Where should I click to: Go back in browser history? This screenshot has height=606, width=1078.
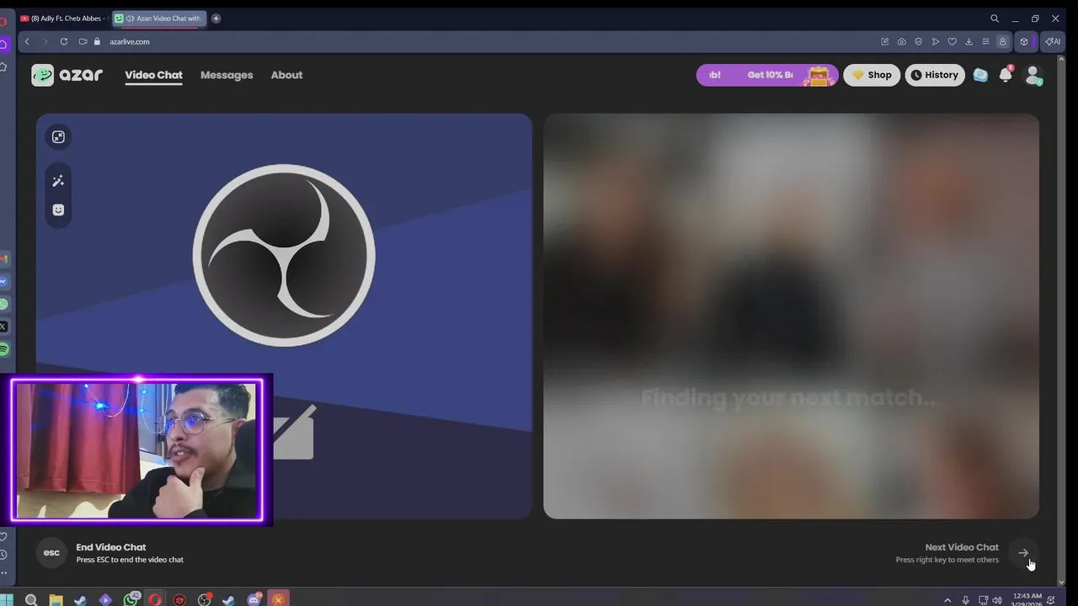[x=27, y=41]
